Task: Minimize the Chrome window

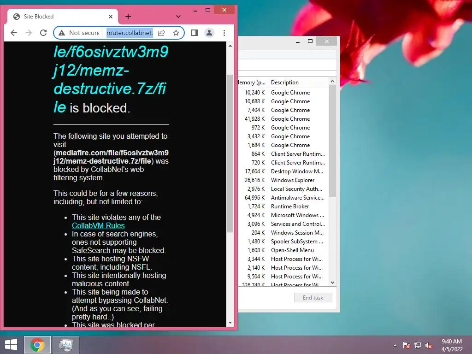Action: click(195, 10)
